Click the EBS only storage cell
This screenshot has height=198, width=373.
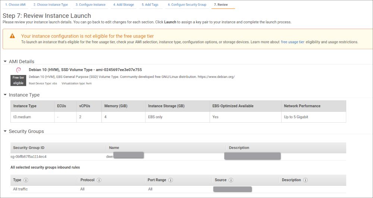[178, 117]
